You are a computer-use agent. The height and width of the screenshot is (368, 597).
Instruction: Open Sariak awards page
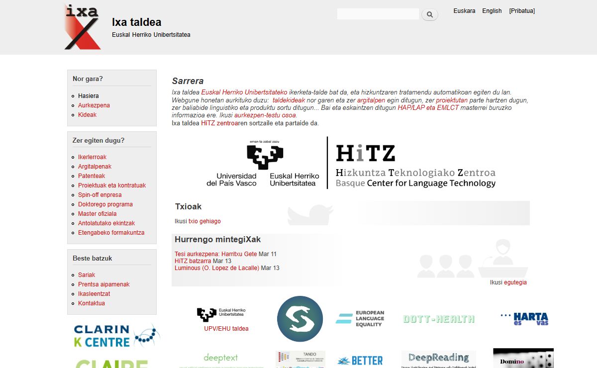87,275
